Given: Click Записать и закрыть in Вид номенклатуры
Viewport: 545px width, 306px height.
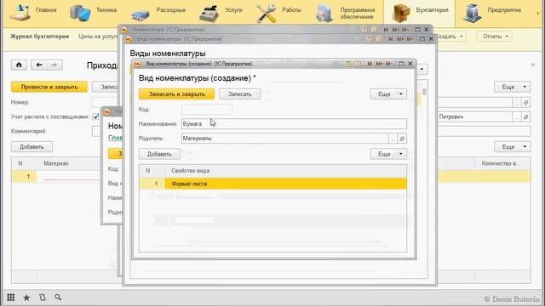Looking at the screenshot, I should coord(176,94).
